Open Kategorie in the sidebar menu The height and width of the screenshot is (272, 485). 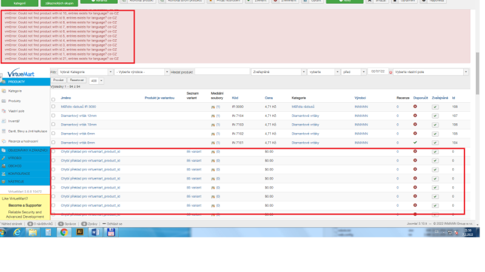click(x=15, y=91)
